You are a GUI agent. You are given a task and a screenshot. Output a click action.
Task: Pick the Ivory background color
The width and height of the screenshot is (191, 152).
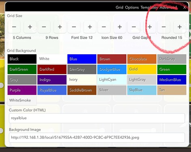pos(82,80)
